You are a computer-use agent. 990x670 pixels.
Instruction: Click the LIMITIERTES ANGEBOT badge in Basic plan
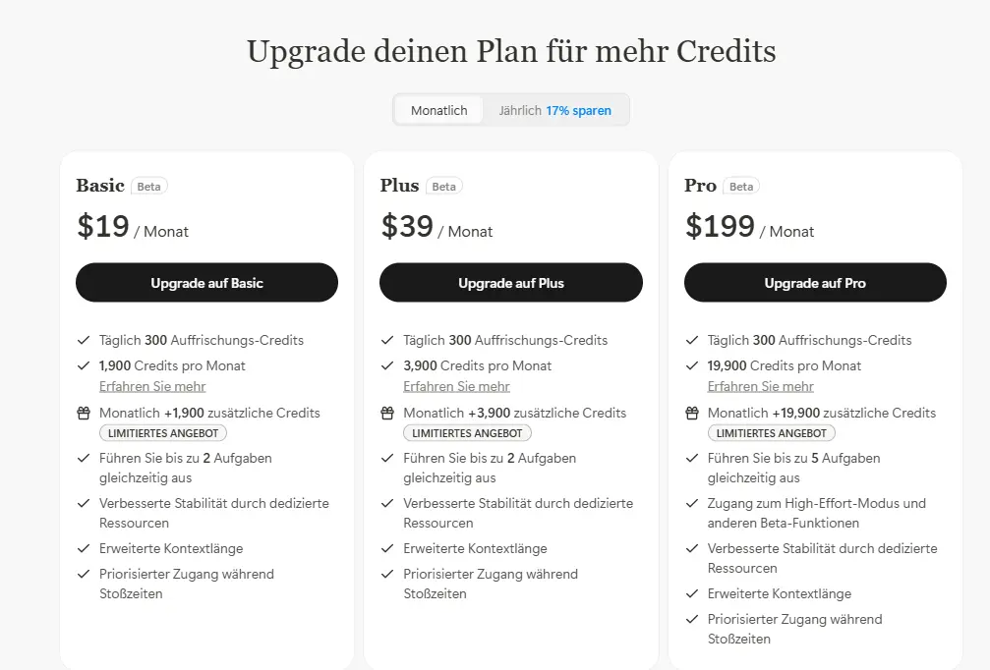pyautogui.click(x=163, y=433)
